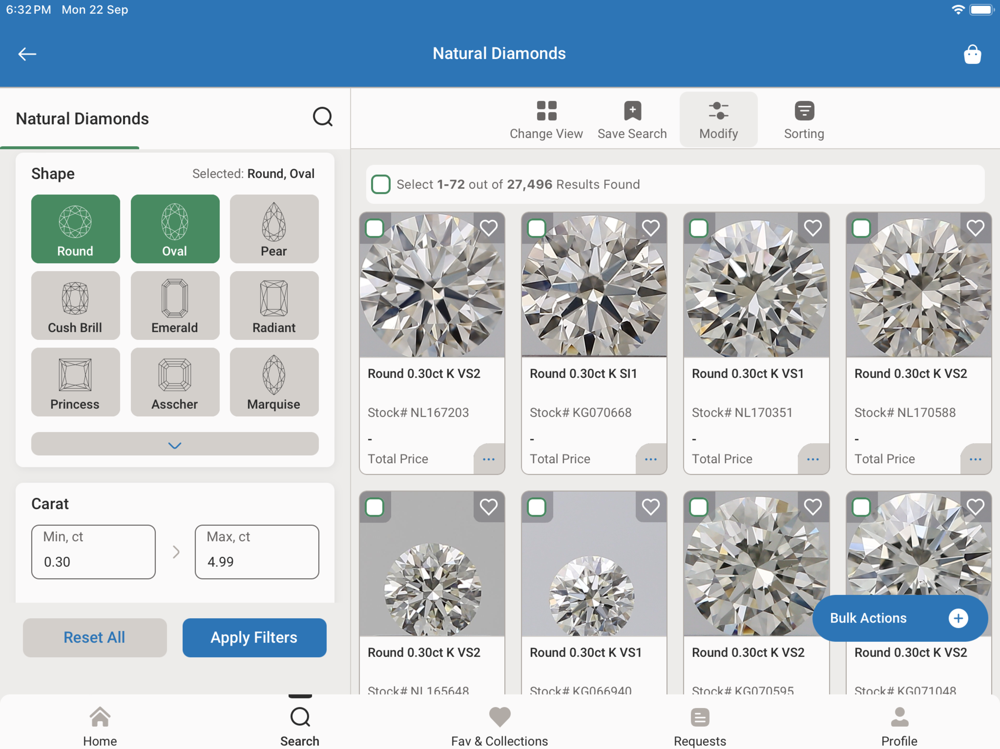This screenshot has height=749, width=1000.
Task: Check the box on stock KG070595 card
Action: (x=699, y=507)
